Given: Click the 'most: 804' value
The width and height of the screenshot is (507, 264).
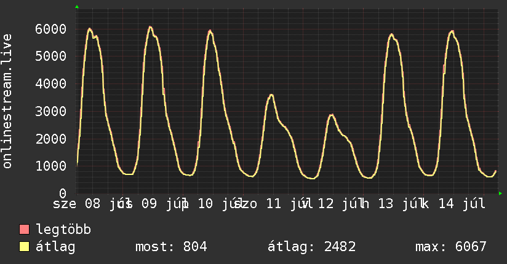Looking at the screenshot, I should [171, 247].
